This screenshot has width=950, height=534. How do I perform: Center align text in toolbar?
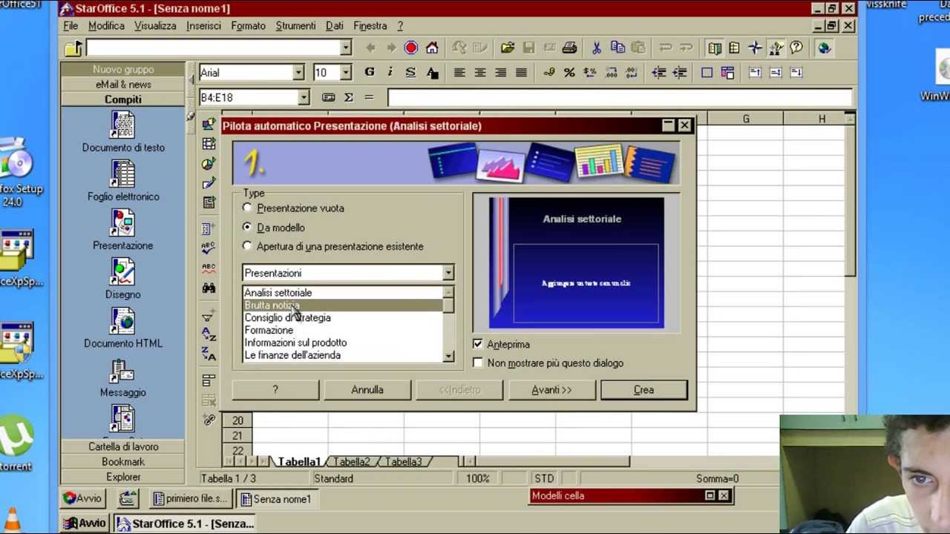coord(480,73)
